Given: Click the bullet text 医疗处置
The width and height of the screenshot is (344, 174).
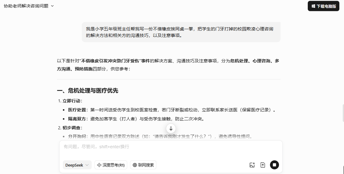Looking at the screenshot, I should [x=77, y=110].
